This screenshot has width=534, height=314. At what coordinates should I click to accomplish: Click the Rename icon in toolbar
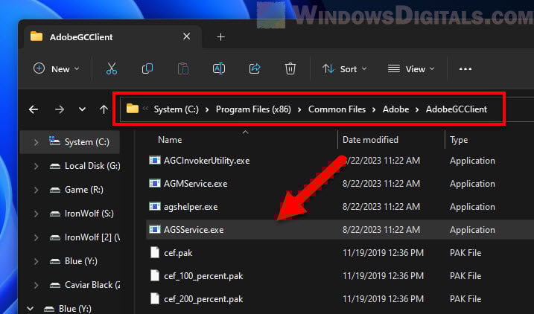[219, 68]
